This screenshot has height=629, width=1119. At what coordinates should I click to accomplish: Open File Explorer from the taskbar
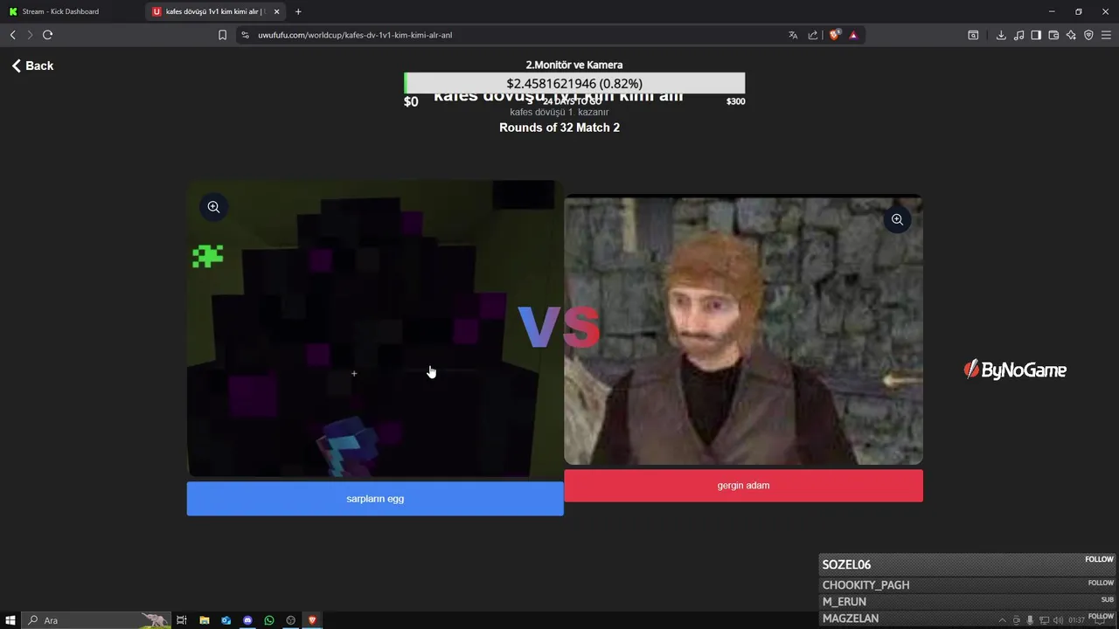(204, 620)
